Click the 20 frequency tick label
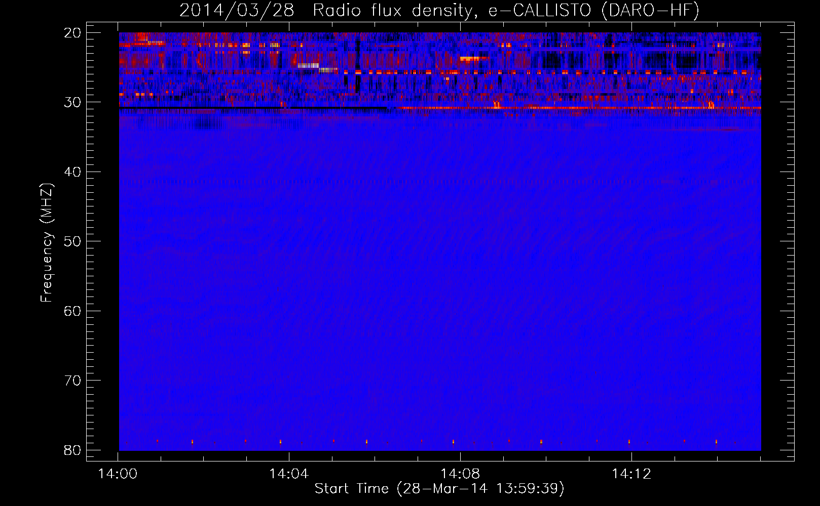Image resolution: width=820 pixels, height=506 pixels. point(72,33)
